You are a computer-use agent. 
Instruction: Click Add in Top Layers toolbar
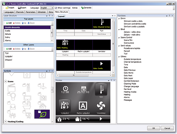point(9,23)
